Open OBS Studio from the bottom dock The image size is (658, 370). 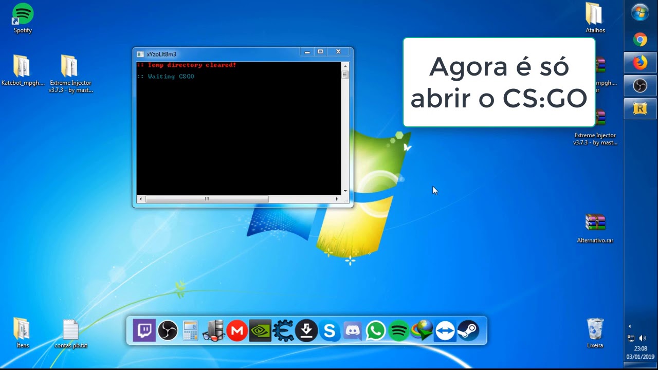[168, 330]
